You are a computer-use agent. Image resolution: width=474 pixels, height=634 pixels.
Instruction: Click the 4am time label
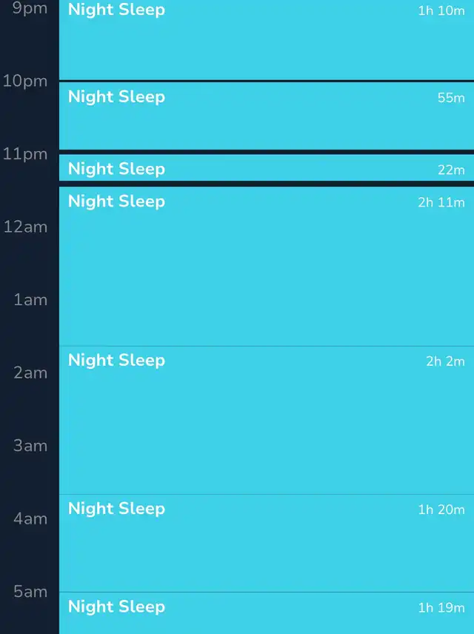30,518
